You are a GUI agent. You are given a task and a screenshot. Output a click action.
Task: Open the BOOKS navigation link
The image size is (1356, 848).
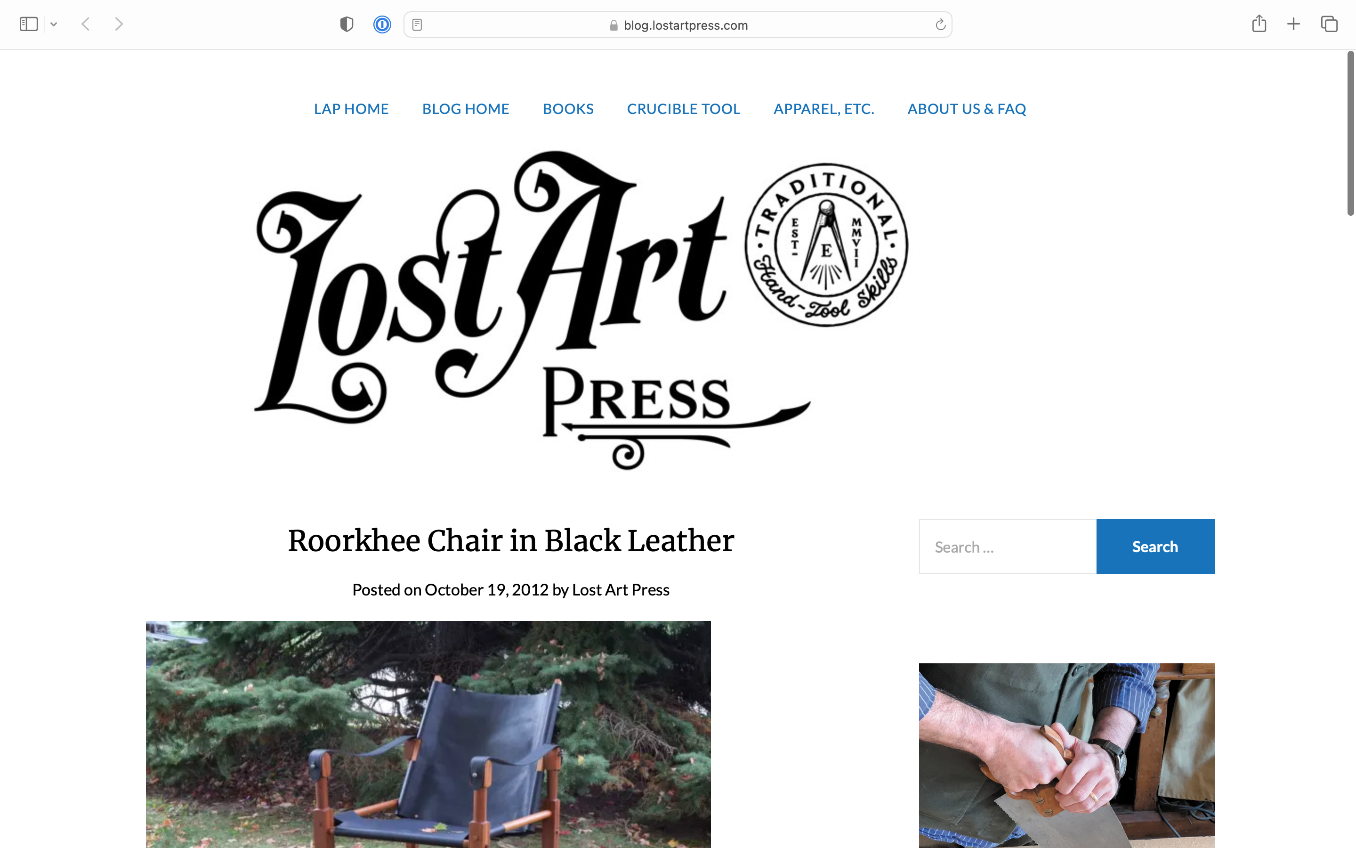[568, 109]
